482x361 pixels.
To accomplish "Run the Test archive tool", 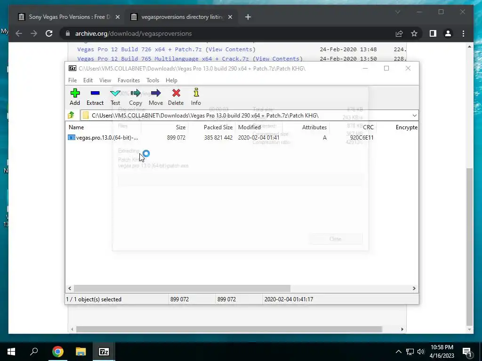I will (115, 97).
